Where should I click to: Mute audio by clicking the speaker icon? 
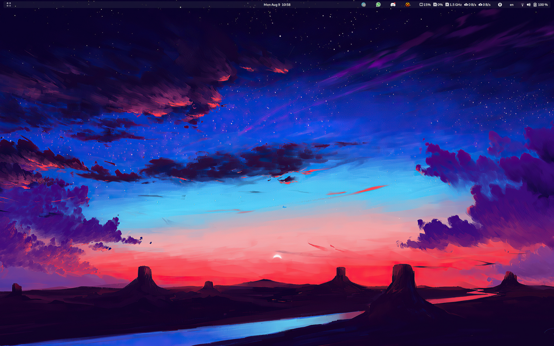point(528,4)
